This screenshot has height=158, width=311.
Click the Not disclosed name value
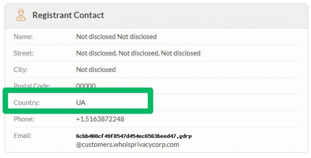[x=116, y=37]
